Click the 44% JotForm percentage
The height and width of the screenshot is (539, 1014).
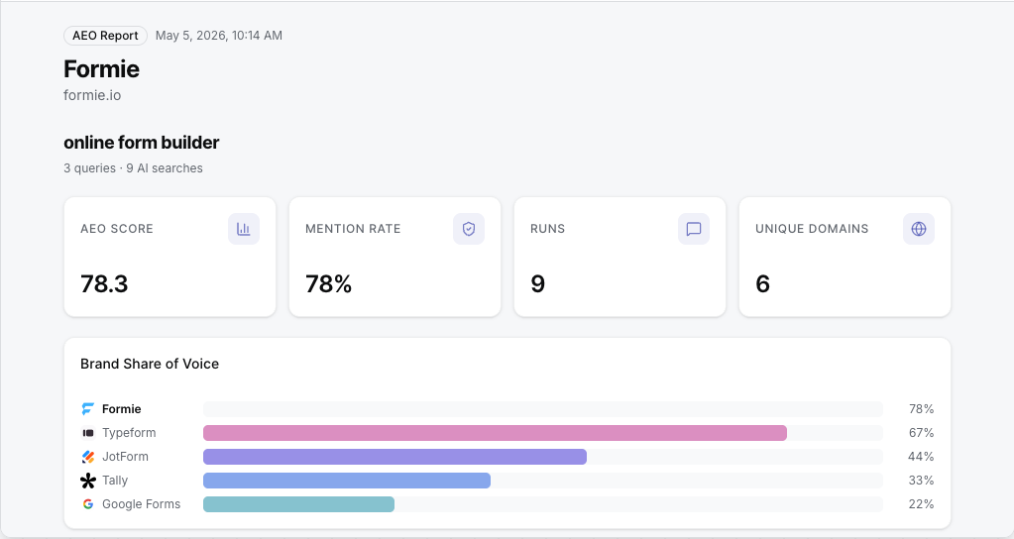pyautogui.click(x=921, y=457)
